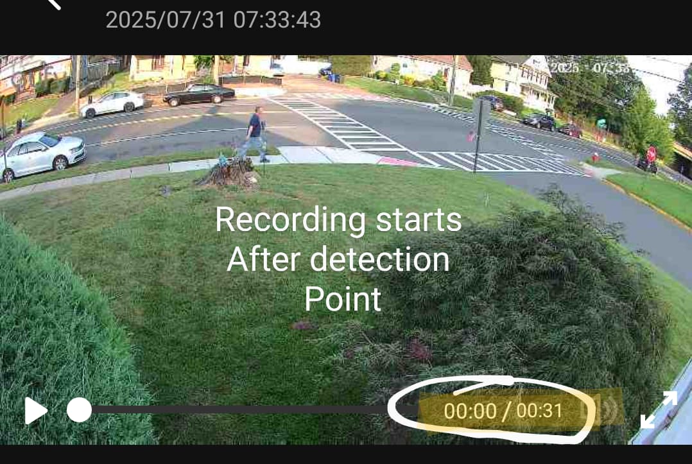Select the 2025/07/31 07:33:43 recording title
This screenshot has height=464, width=692.
click(213, 20)
